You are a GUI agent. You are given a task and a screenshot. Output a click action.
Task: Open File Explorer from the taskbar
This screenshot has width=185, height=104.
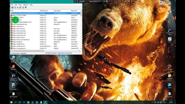click(x=28, y=102)
